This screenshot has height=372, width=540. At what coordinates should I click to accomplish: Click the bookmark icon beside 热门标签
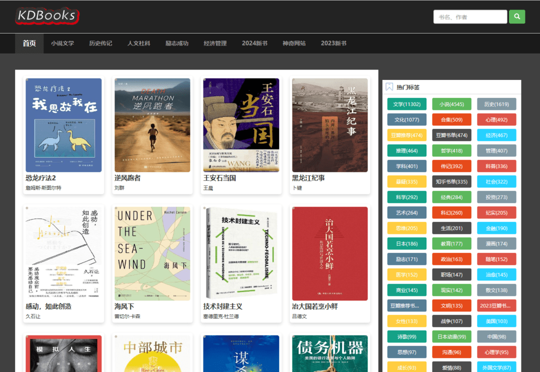(389, 87)
